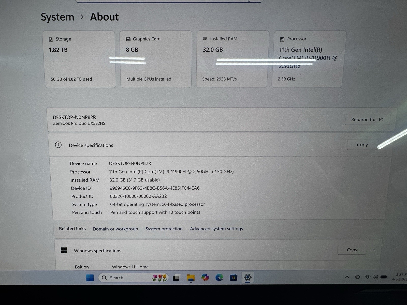Click the Wi-Fi tray icon
This screenshot has height=305, width=407.
pyautogui.click(x=367, y=277)
